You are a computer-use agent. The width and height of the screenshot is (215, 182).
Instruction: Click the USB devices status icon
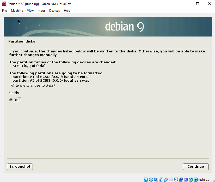[166, 180]
